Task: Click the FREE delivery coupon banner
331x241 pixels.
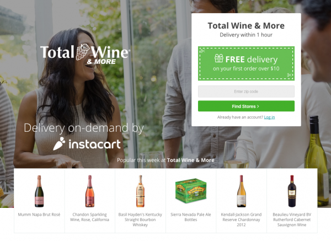Action: (246, 63)
